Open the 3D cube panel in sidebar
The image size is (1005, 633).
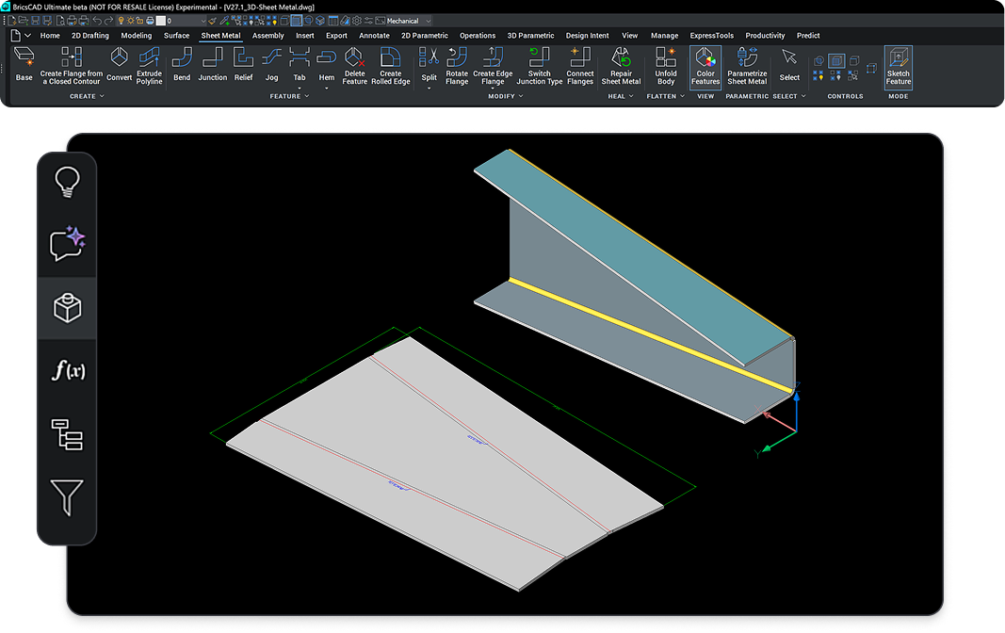point(67,307)
